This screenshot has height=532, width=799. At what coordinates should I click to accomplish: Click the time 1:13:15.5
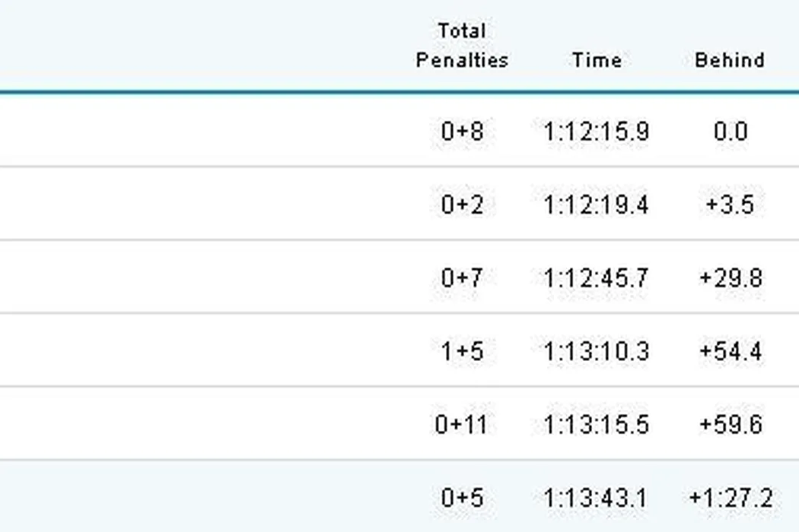pos(597,423)
